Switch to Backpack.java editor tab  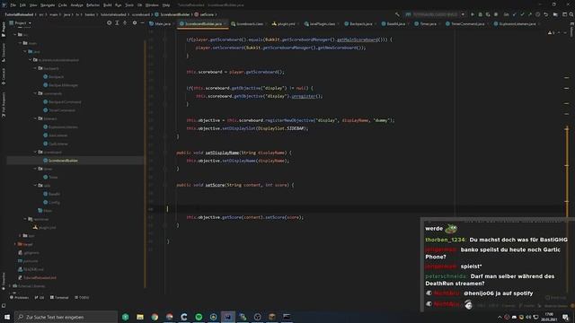(x=358, y=24)
